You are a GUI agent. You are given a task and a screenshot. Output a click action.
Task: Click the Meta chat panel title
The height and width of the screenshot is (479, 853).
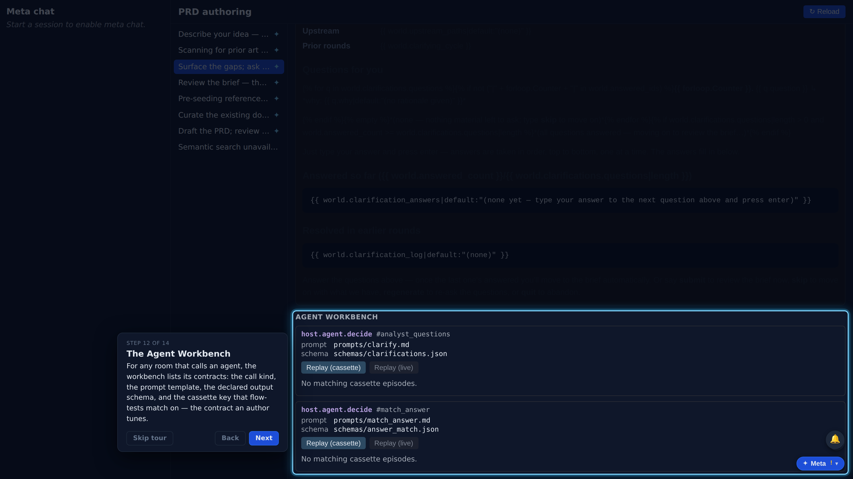[30, 11]
